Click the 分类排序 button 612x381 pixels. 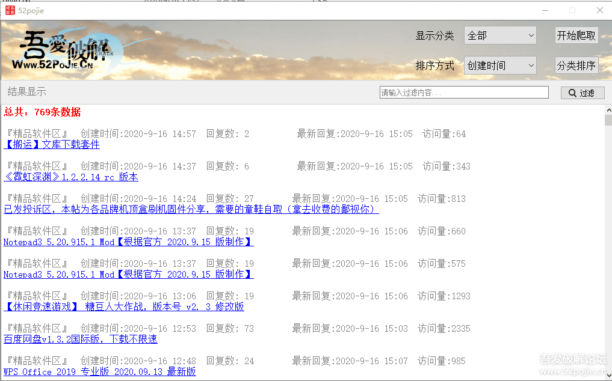tap(576, 66)
